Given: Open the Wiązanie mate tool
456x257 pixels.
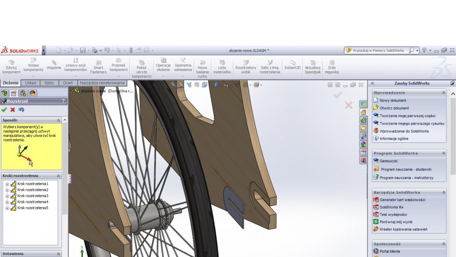Looking at the screenshot, I should tap(54, 65).
